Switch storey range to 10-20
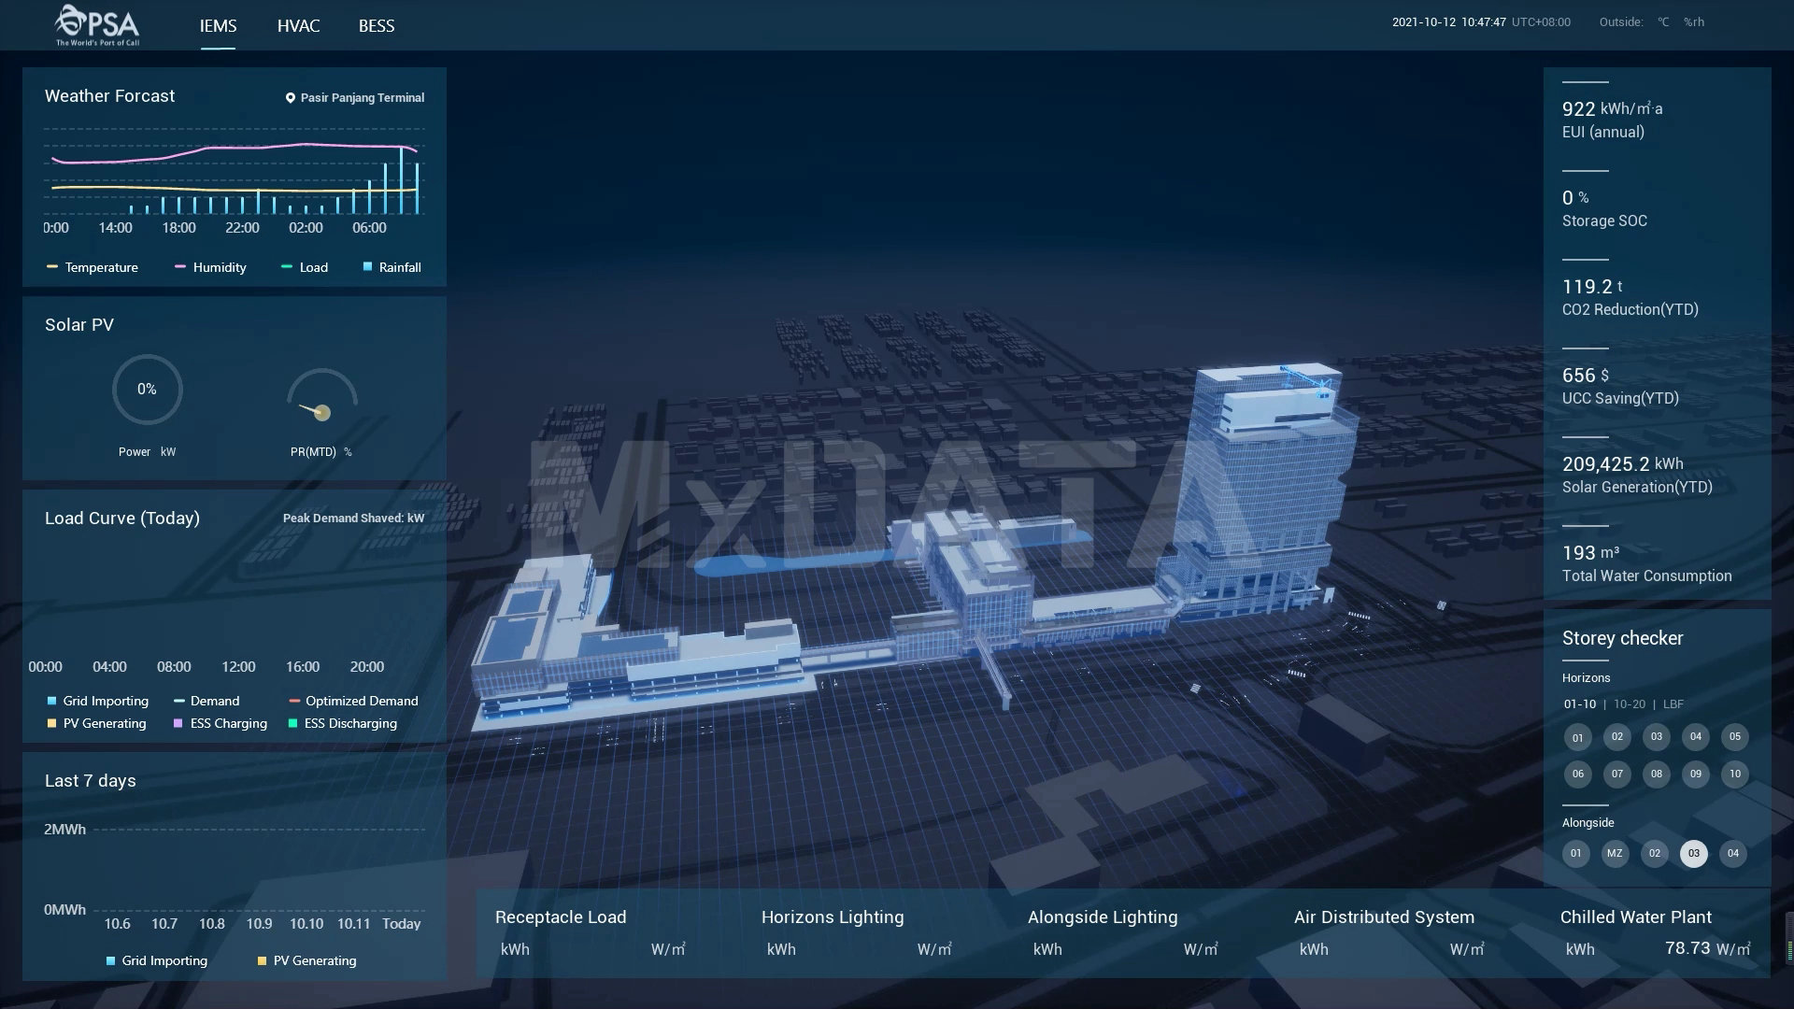The width and height of the screenshot is (1794, 1009). 1630,704
